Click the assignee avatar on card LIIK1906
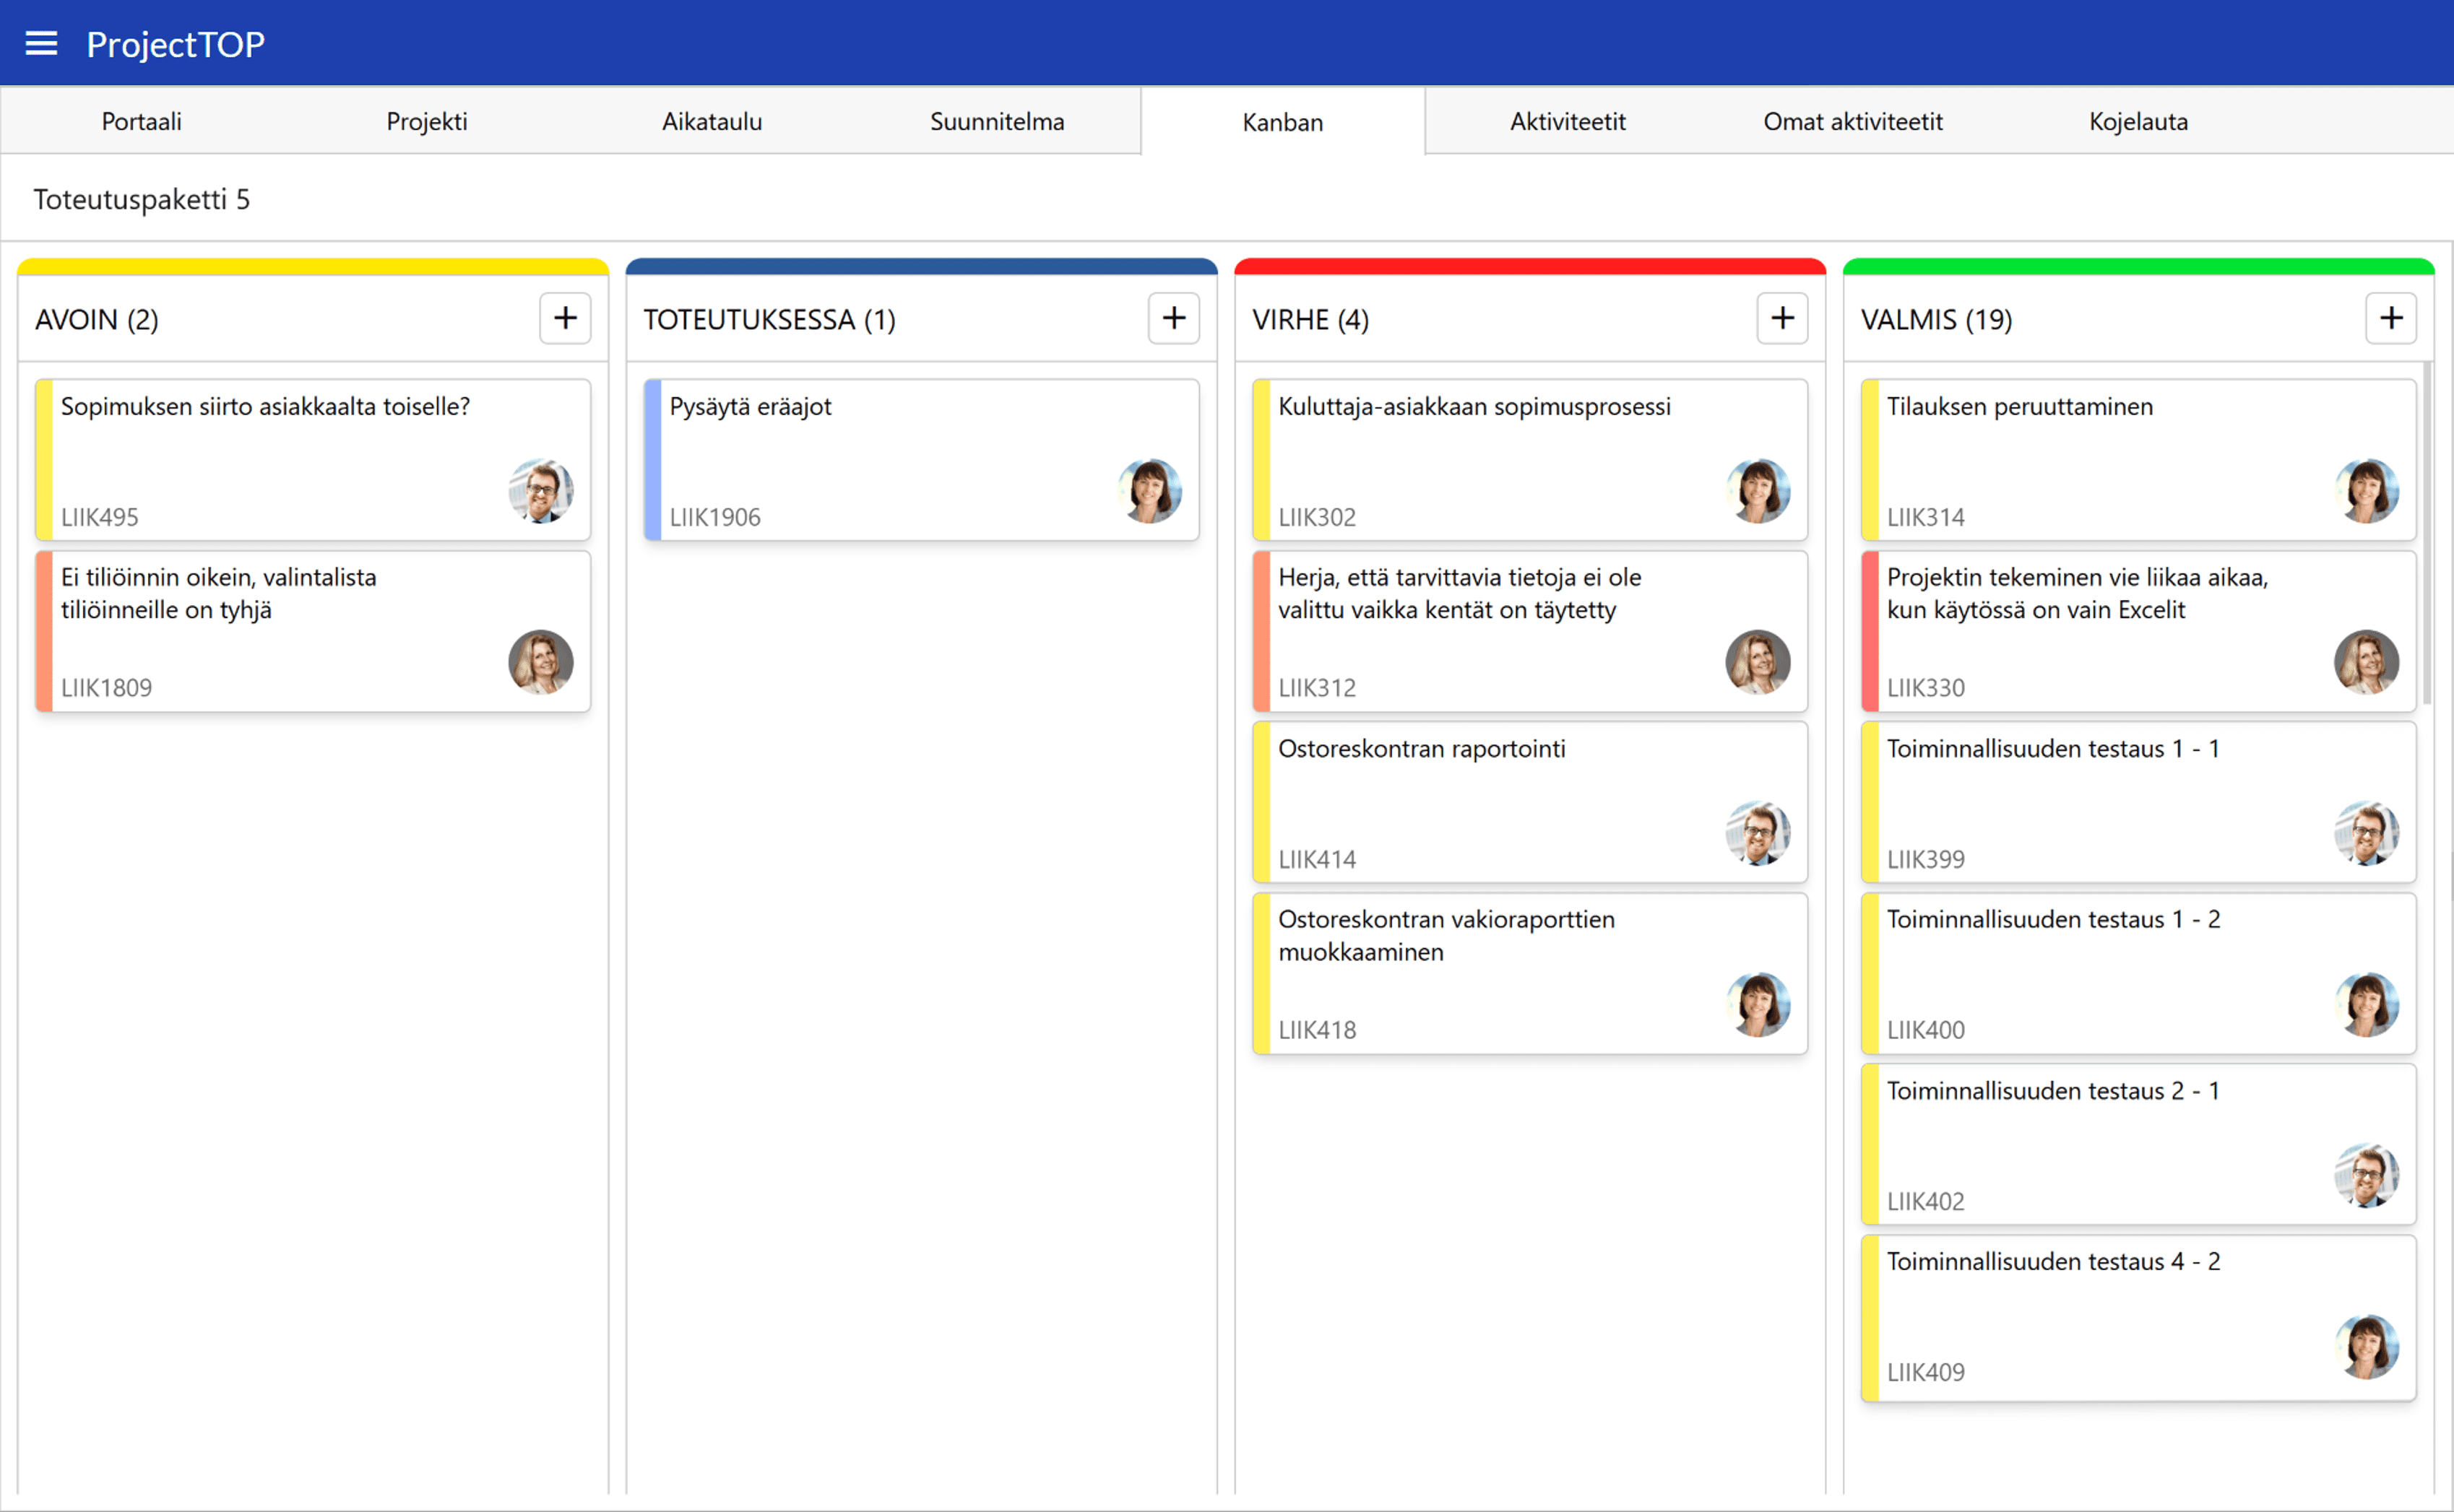 pyautogui.click(x=1149, y=491)
